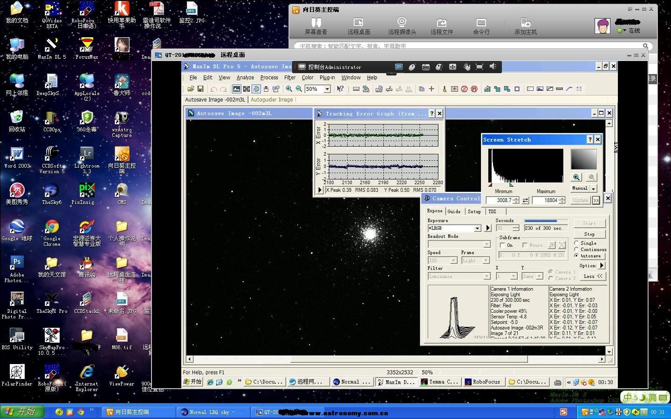Click the Redo arrow in MaxIm toolbar
Screen dimensions: 671x419
pos(223,89)
